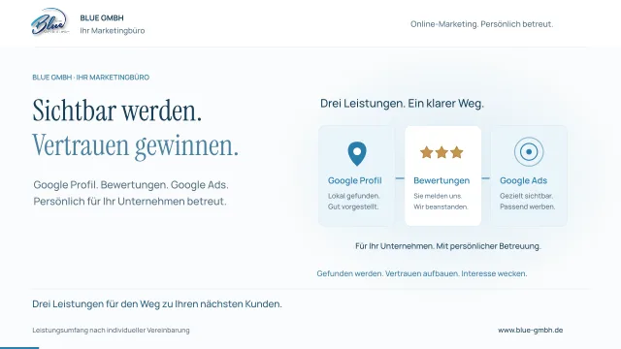Click the BLUE GMBH company name in header
Viewport: 621px width, 349px height.
coord(102,17)
